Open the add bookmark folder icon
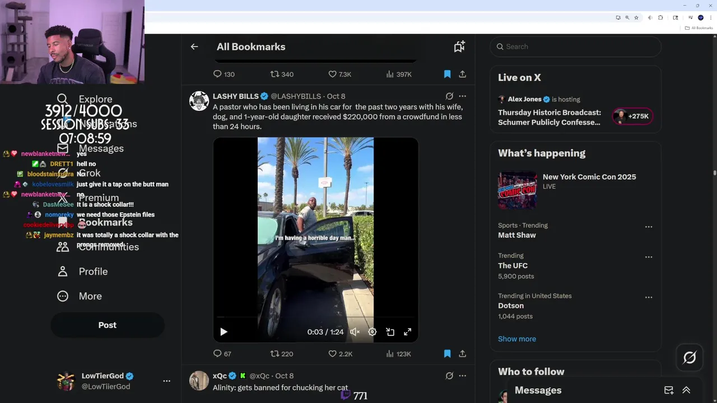717x403 pixels. (x=459, y=47)
